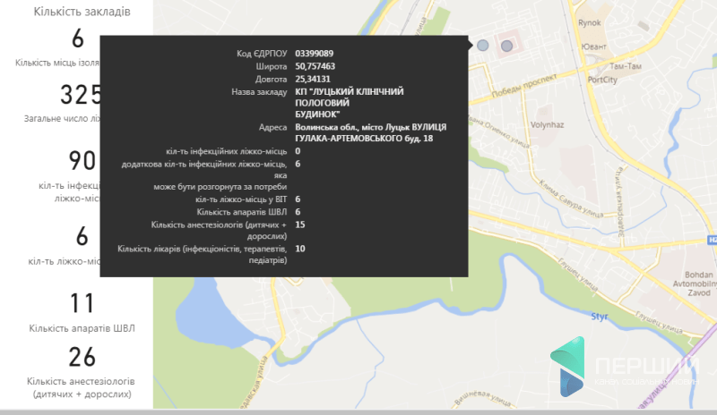The width and height of the screenshot is (717, 415).
Task: Select the PortCity place label
Action: tap(602, 80)
